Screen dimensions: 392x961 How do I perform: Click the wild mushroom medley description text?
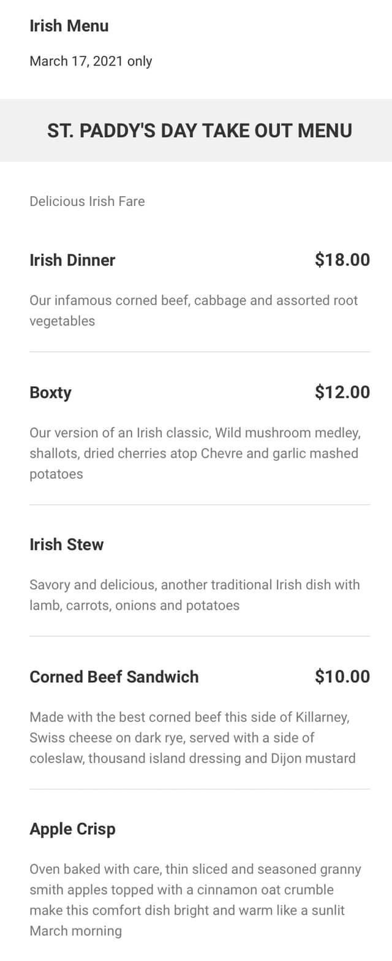[x=195, y=454]
